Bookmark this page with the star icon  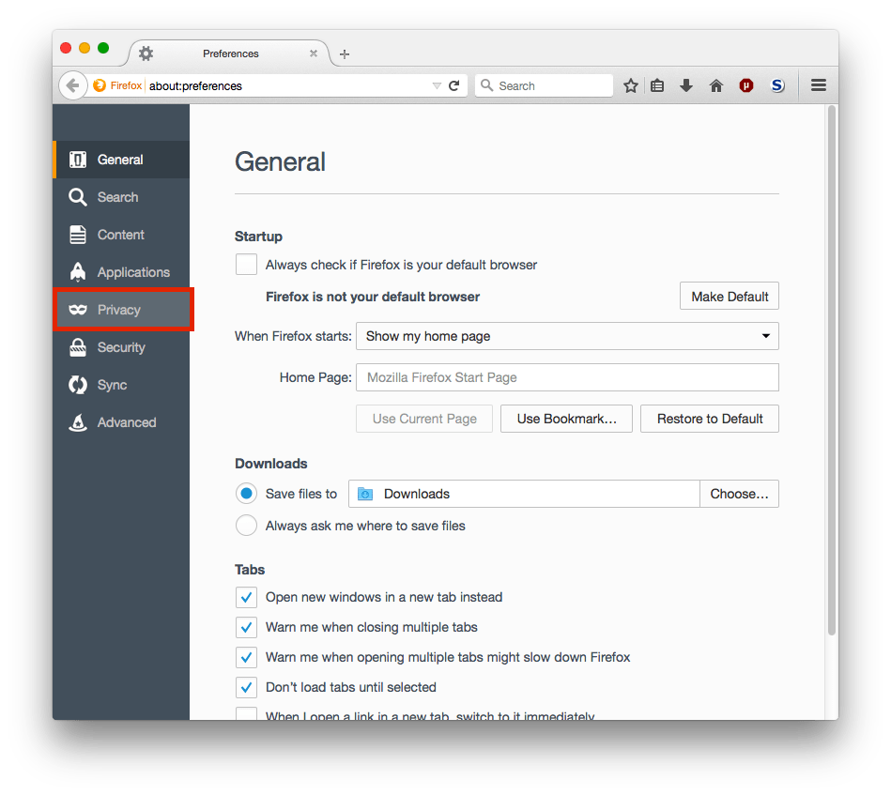[x=630, y=85]
